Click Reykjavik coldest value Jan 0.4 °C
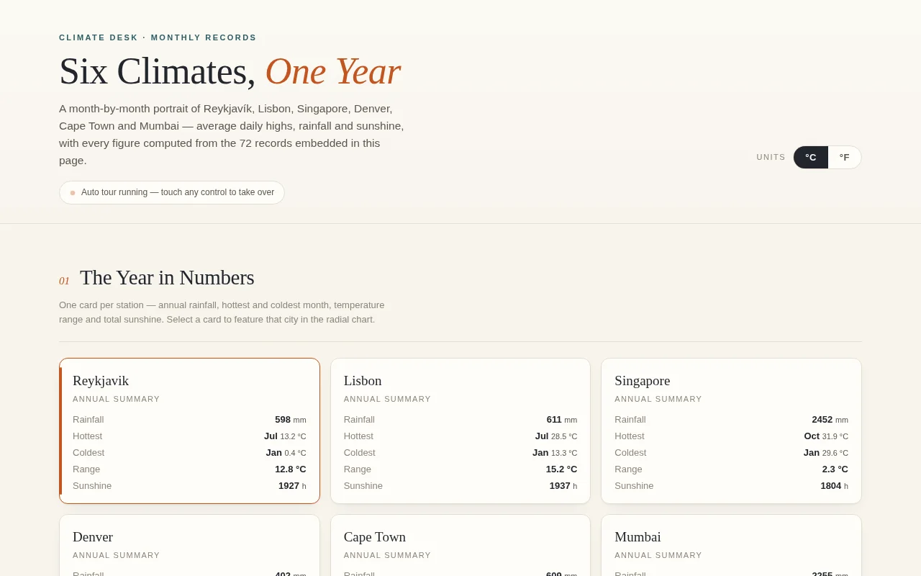 click(286, 453)
